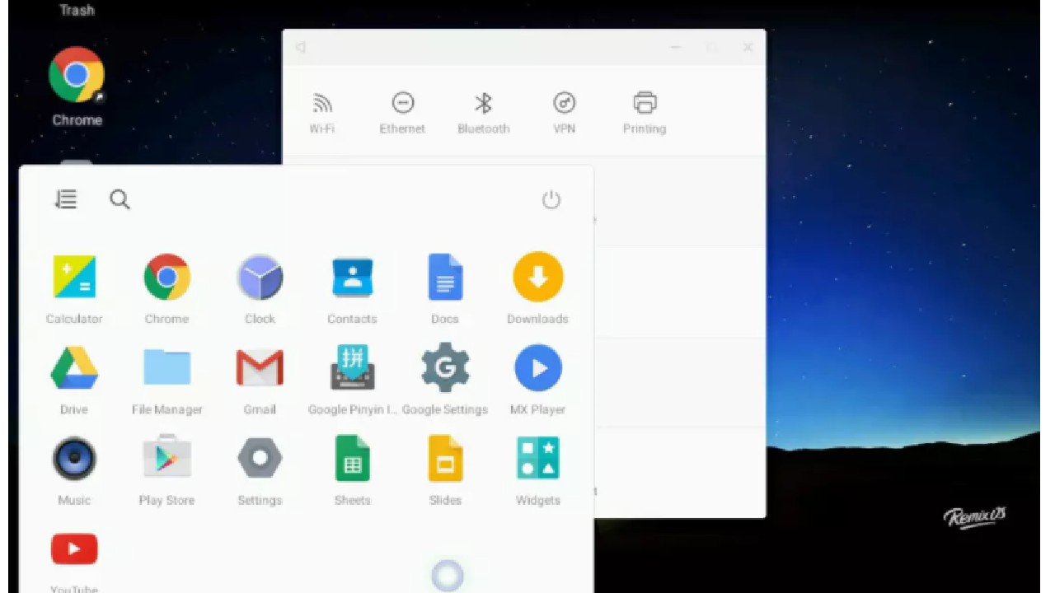The height and width of the screenshot is (593, 1055).
Task: Click the app list sort icon
Action: tap(66, 199)
